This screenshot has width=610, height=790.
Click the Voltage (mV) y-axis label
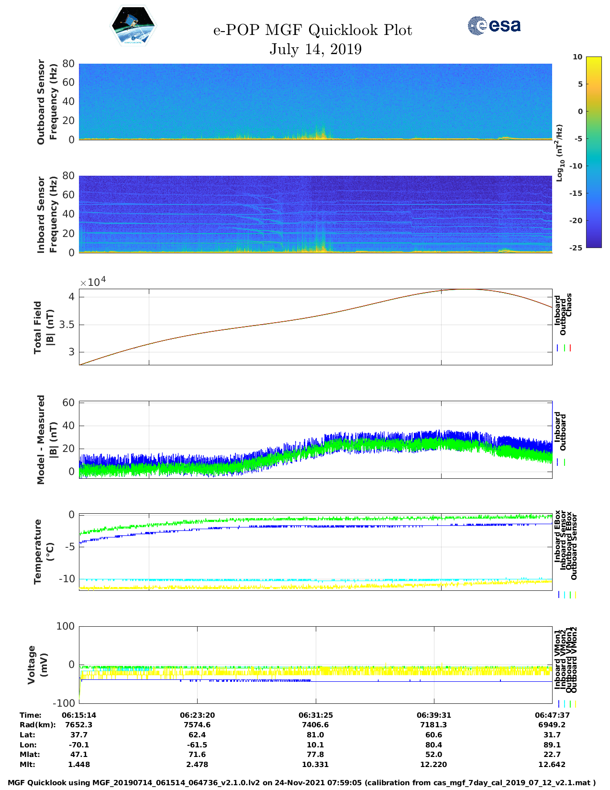tap(37, 665)
